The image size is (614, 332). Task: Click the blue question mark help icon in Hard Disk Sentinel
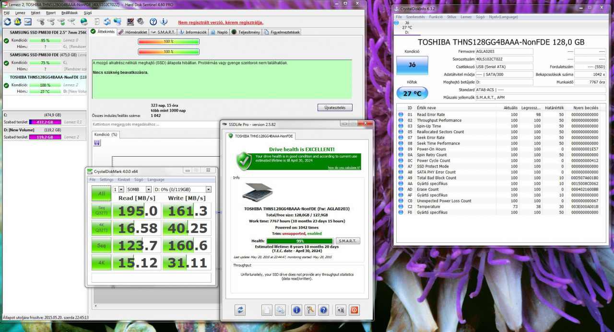[153, 22]
